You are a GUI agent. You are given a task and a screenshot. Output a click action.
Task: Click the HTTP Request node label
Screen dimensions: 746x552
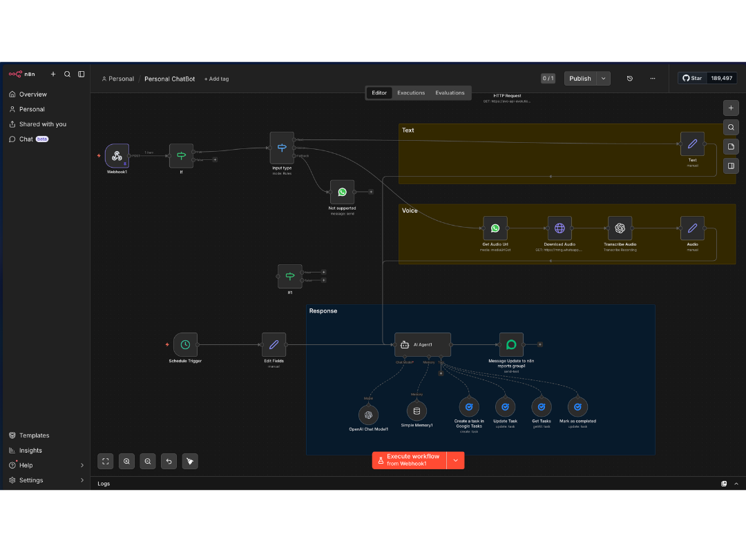tap(507, 96)
